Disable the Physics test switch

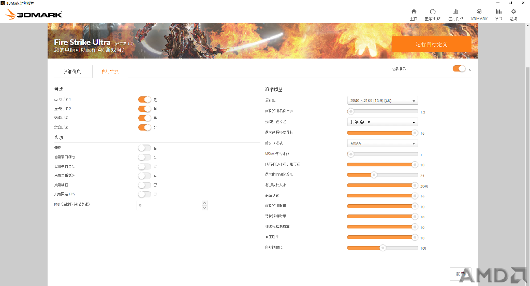coord(145,118)
